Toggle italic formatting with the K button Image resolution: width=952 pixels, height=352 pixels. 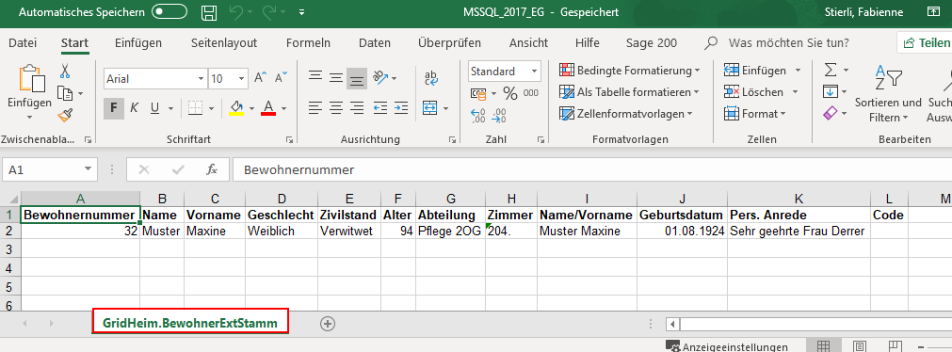pos(134,108)
